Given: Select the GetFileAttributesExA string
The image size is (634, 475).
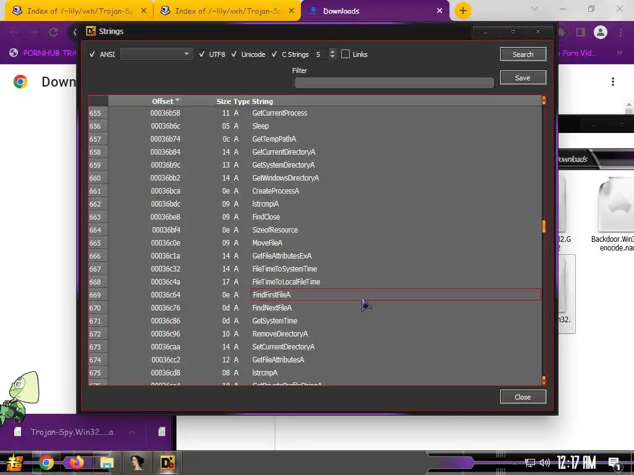Looking at the screenshot, I should (x=282, y=255).
